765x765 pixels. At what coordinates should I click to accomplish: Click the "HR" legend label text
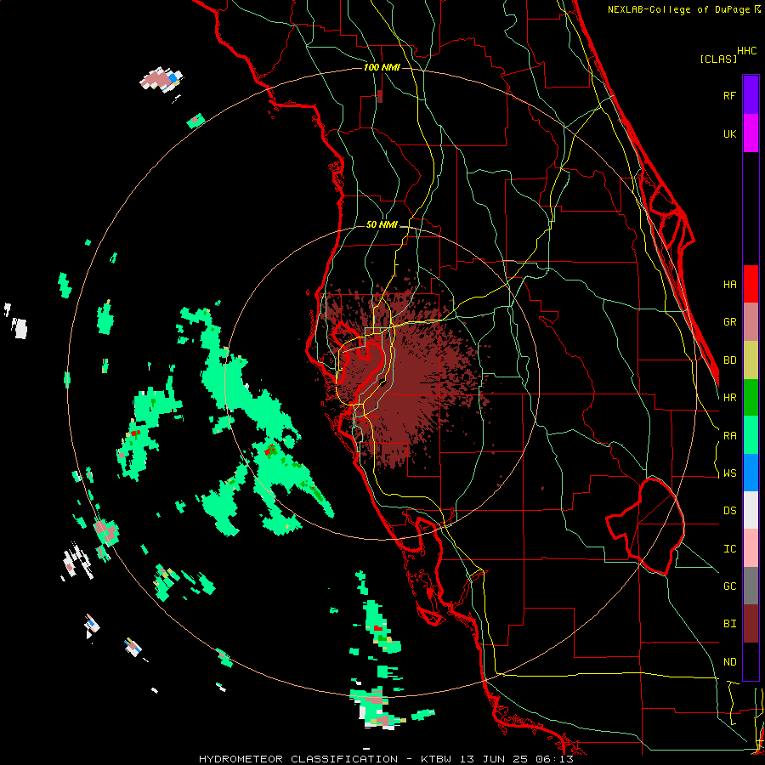pyautogui.click(x=729, y=398)
